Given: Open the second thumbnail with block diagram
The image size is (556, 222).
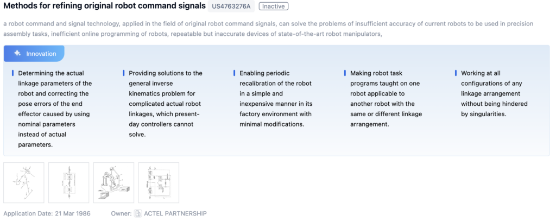Looking at the screenshot, I should [x=69, y=182].
